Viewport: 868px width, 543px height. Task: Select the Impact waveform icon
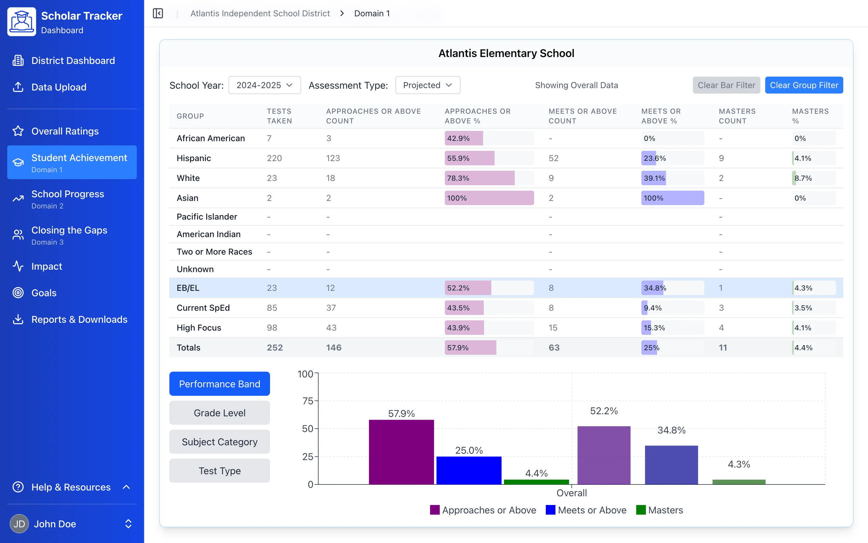tap(18, 266)
